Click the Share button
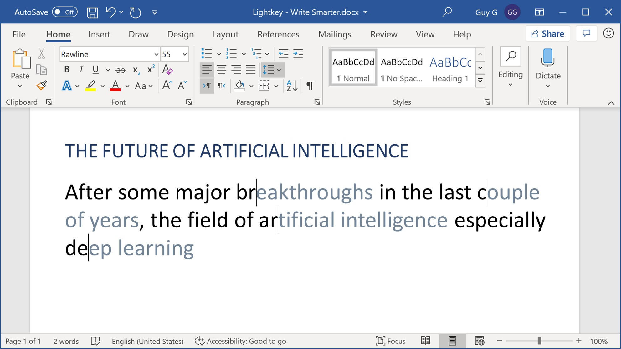Viewport: 621px width, 349px height. click(x=547, y=33)
